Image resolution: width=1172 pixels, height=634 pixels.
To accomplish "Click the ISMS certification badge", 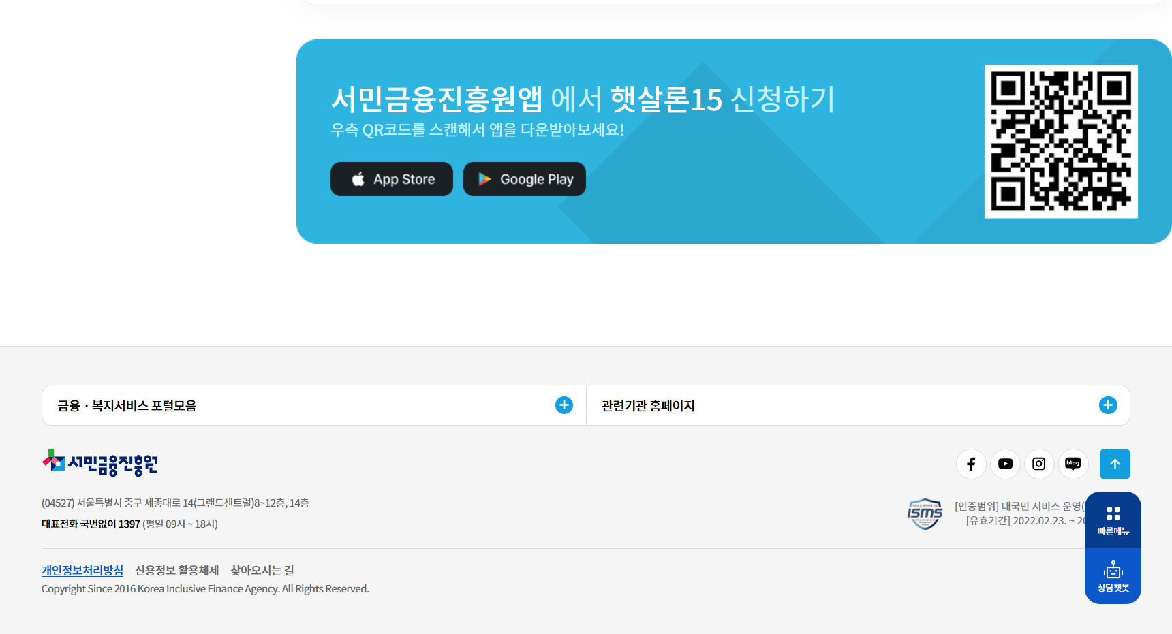I will (925, 513).
